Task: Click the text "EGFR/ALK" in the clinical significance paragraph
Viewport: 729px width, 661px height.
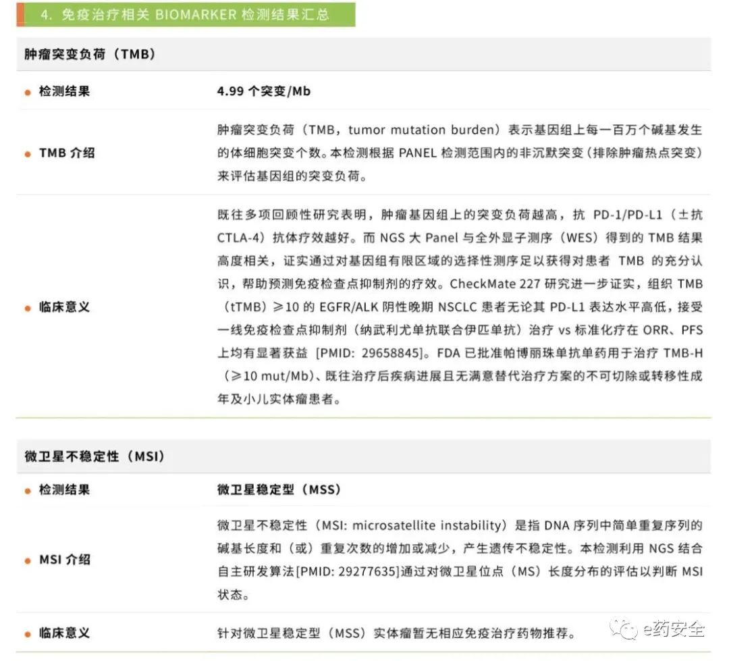Action: point(349,307)
